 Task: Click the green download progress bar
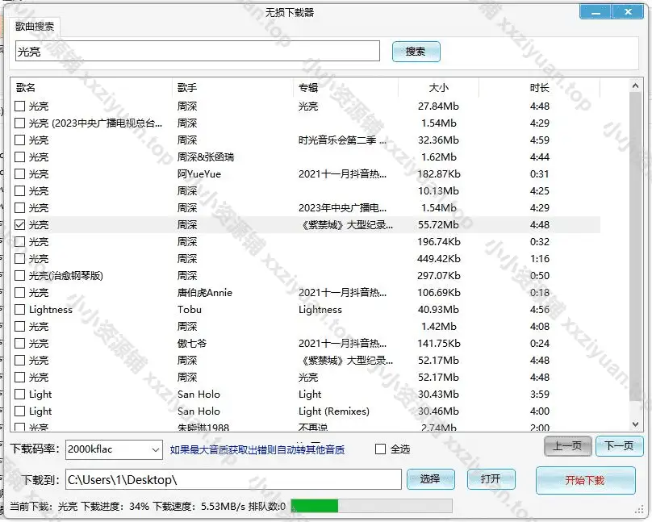[314, 507]
